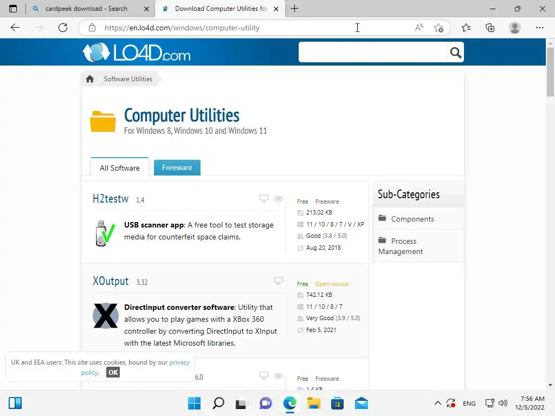This screenshot has width=555, height=416.
Task: Open File Explorer from taskbar
Action: (314, 403)
